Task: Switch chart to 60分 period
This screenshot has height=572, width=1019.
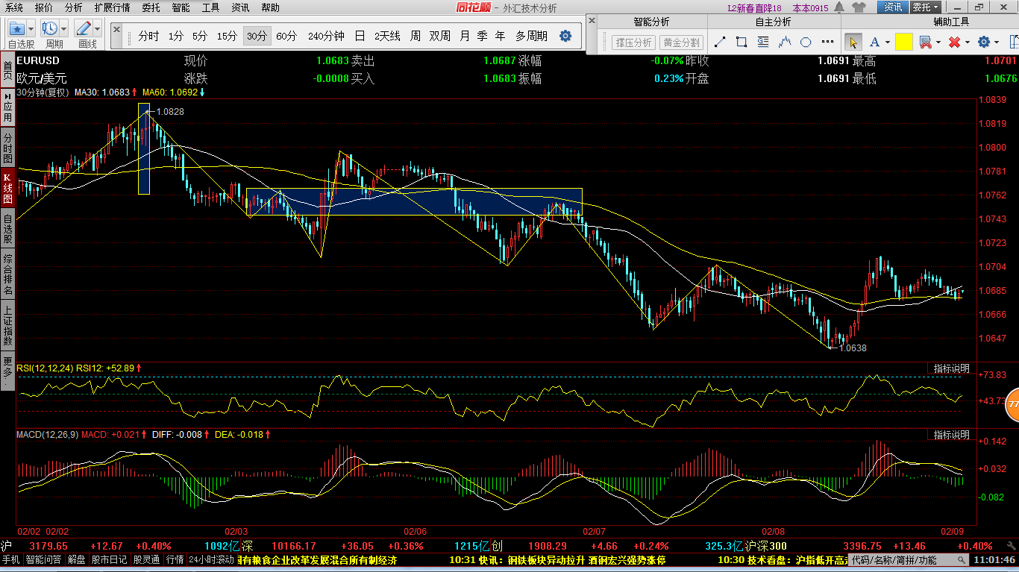Action: tap(286, 36)
